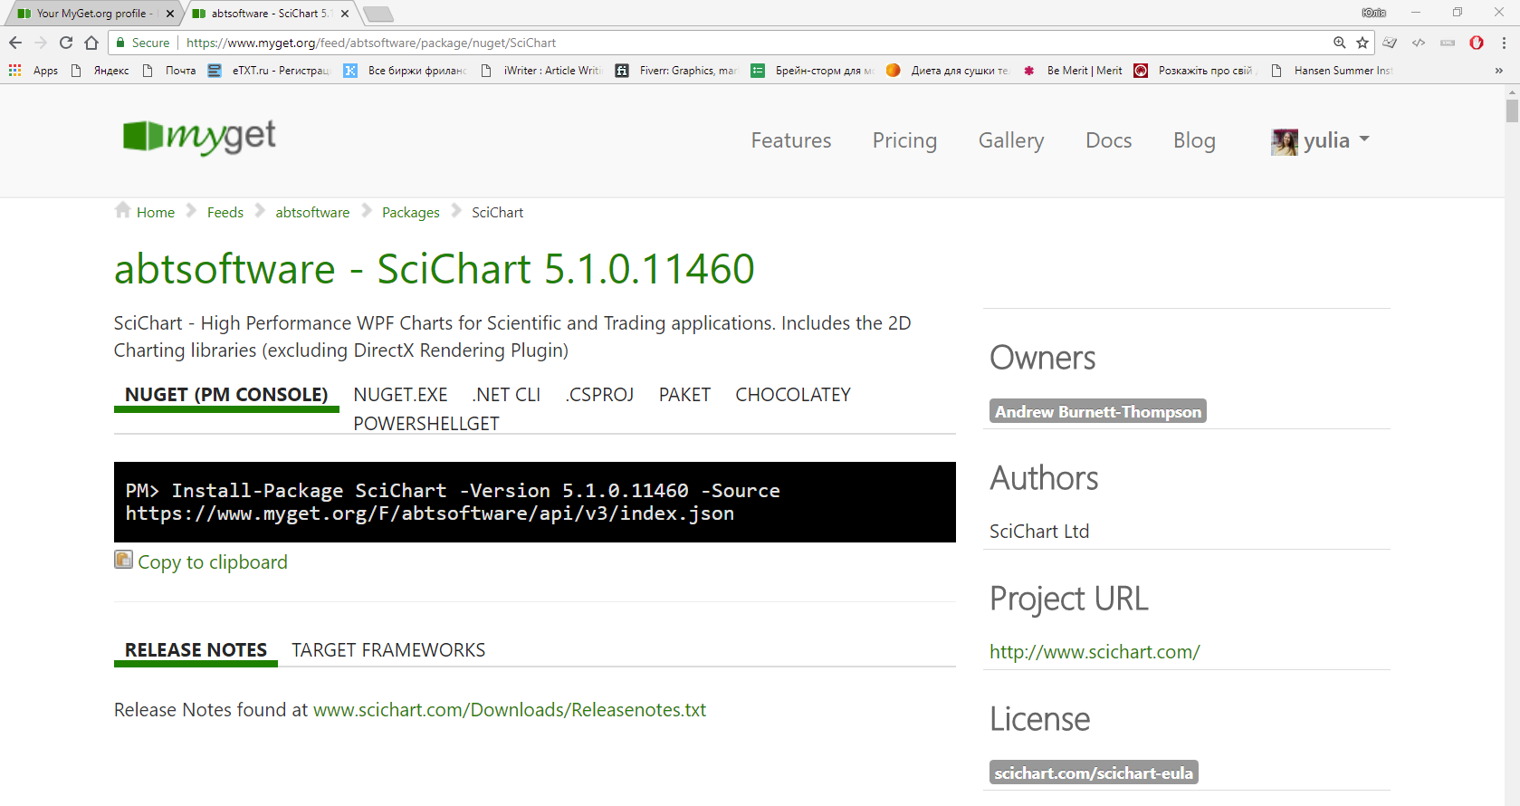Reload the page with the refresh icon
Viewport: 1520px width, 806px height.
pyautogui.click(x=66, y=43)
